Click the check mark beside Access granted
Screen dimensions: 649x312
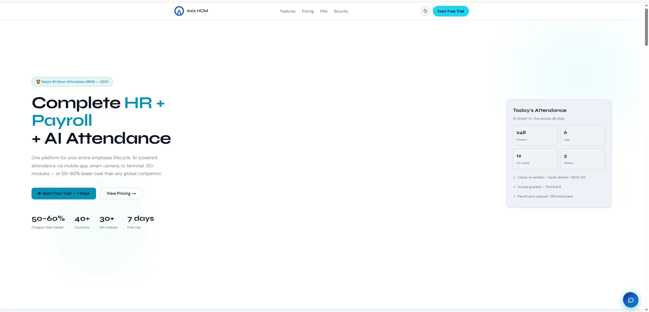point(514,187)
